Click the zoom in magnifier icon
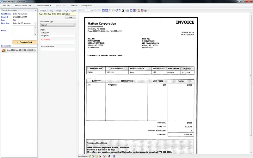The height and width of the screenshot is (158, 253). (110, 10)
